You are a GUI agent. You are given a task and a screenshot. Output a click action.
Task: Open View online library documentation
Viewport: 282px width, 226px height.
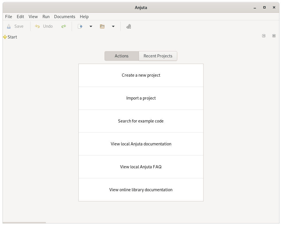pyautogui.click(x=141, y=190)
